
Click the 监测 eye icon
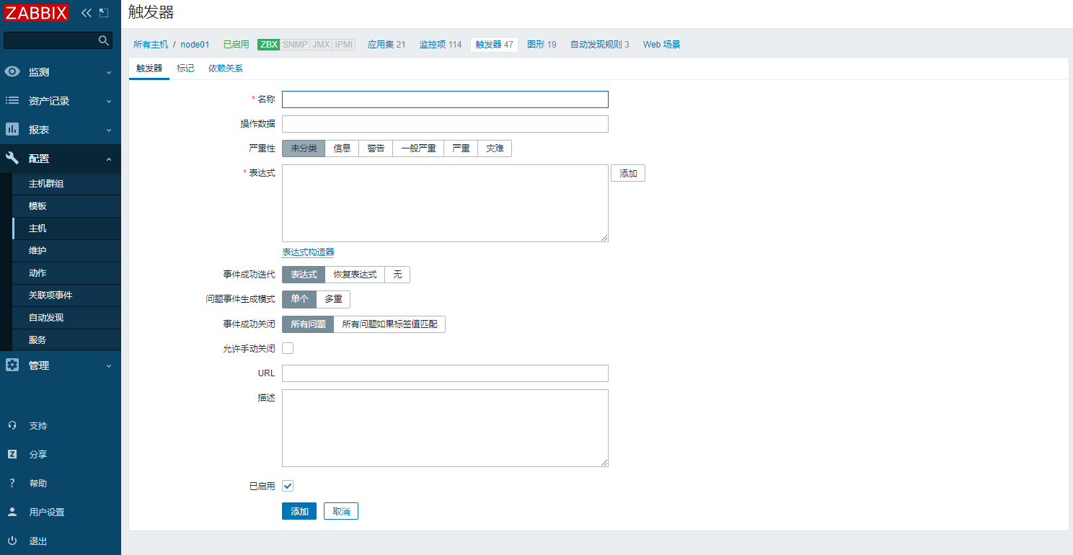click(x=12, y=72)
